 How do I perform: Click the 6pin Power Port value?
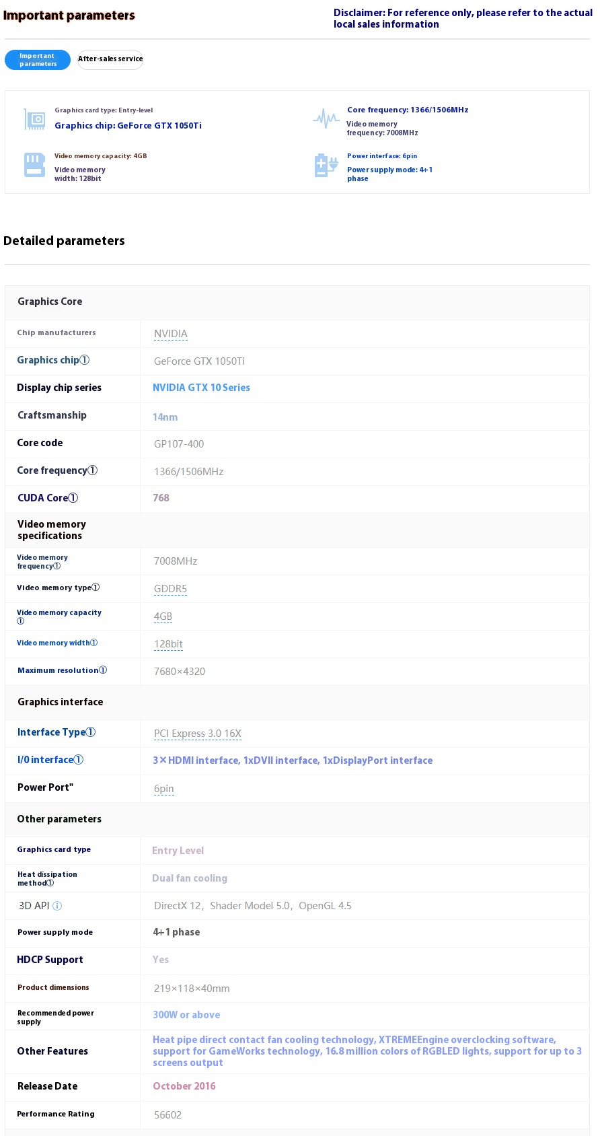tap(164, 789)
